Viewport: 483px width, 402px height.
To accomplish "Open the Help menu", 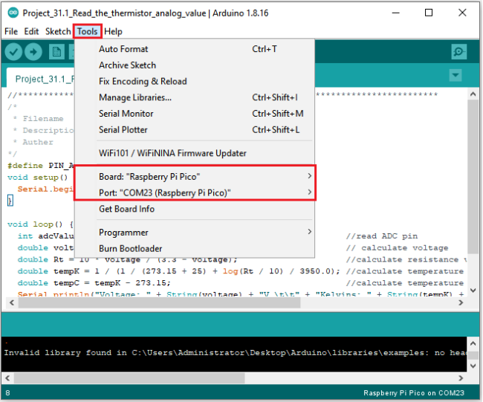I will tap(113, 31).
